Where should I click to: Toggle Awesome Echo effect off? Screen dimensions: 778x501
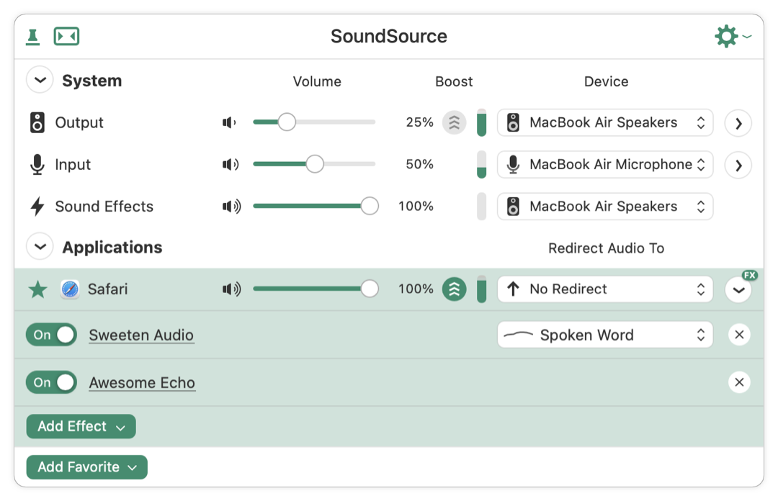tap(52, 382)
